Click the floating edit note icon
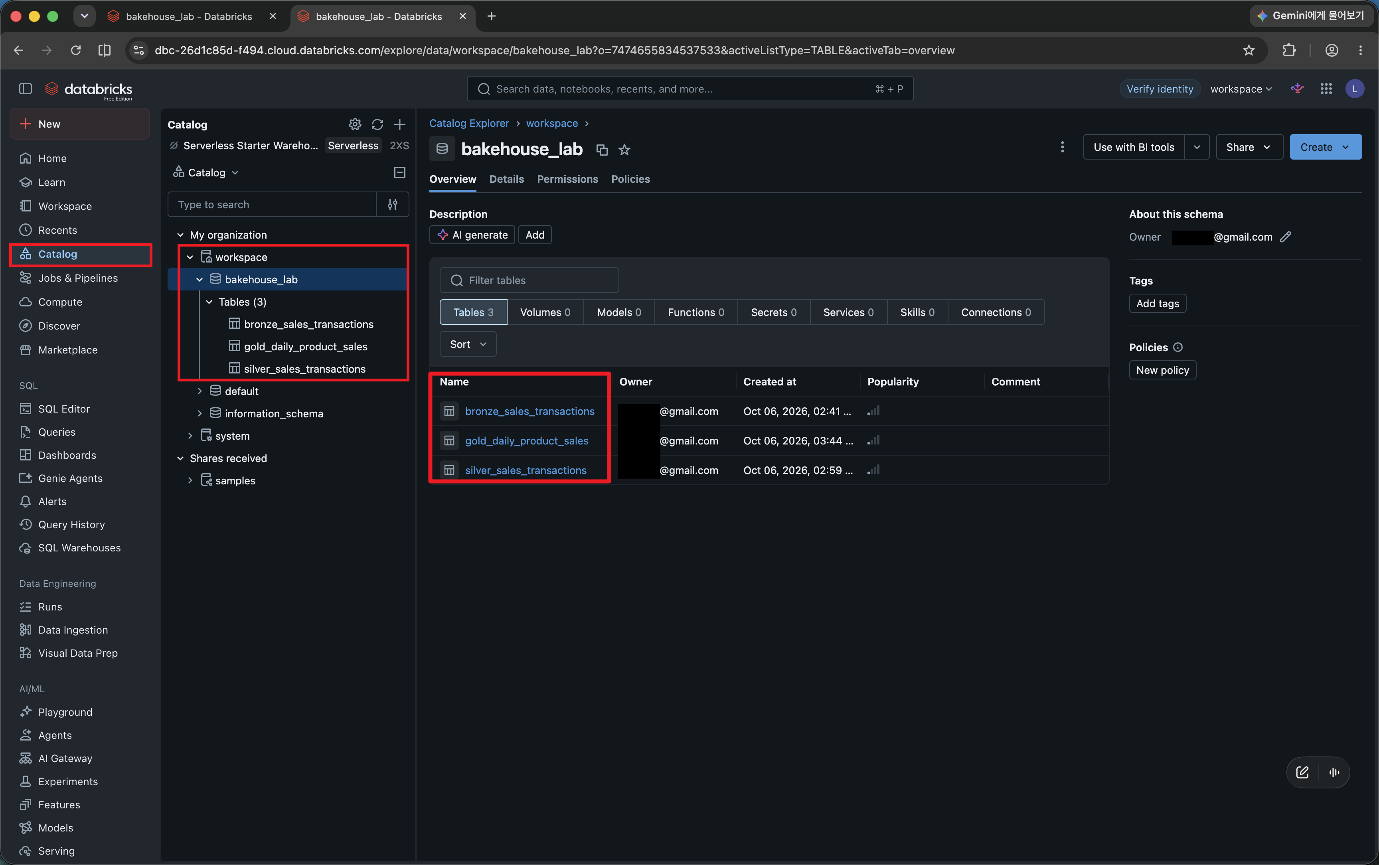 pyautogui.click(x=1302, y=772)
